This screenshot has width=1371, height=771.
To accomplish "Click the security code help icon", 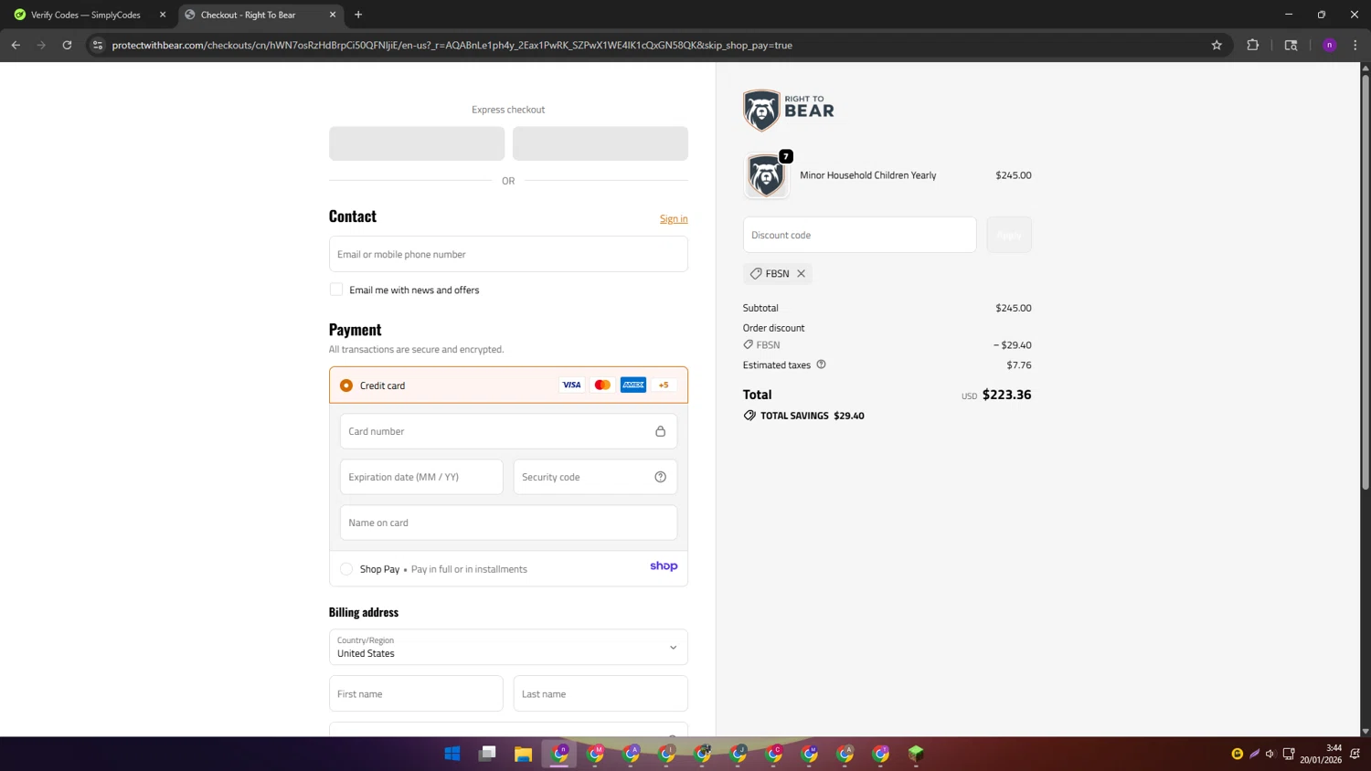I will tap(660, 477).
